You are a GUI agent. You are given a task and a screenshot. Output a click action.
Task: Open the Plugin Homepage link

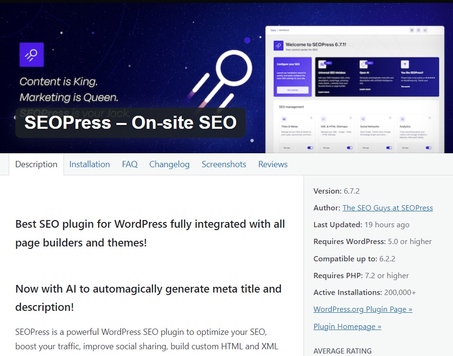point(347,327)
